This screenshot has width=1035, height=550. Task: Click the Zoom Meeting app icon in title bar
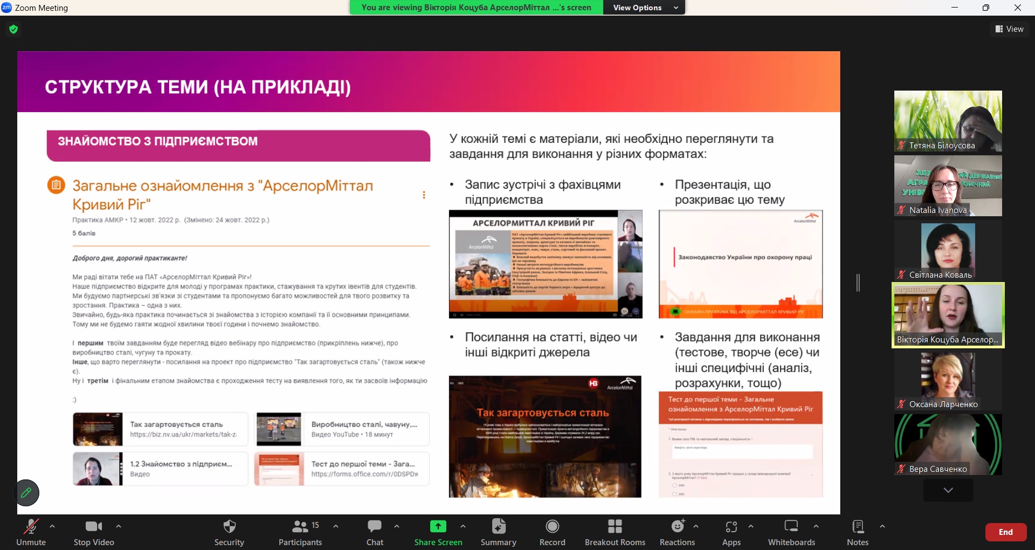(x=6, y=8)
